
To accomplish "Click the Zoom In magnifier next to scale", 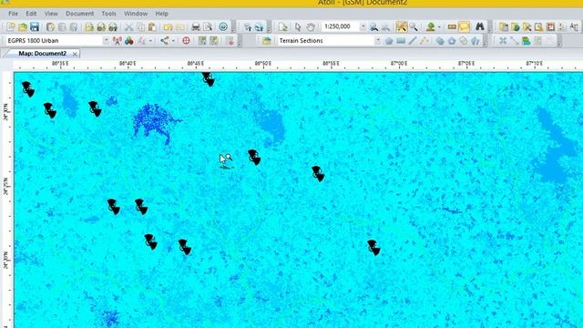I will coord(374,26).
